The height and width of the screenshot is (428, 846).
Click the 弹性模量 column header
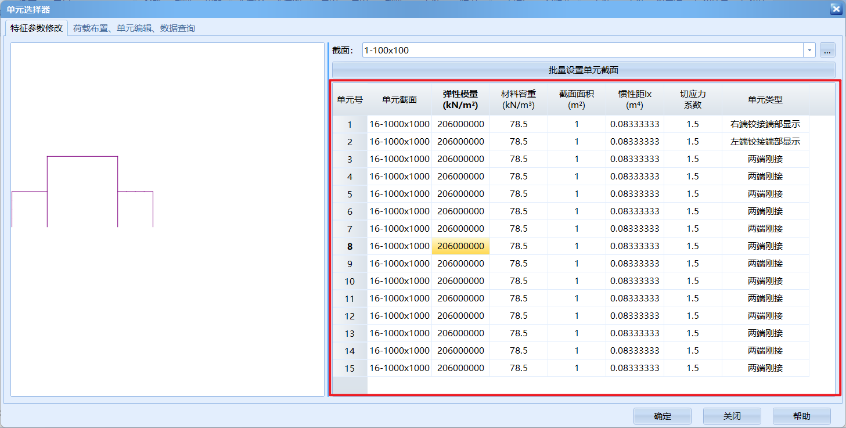[460, 99]
